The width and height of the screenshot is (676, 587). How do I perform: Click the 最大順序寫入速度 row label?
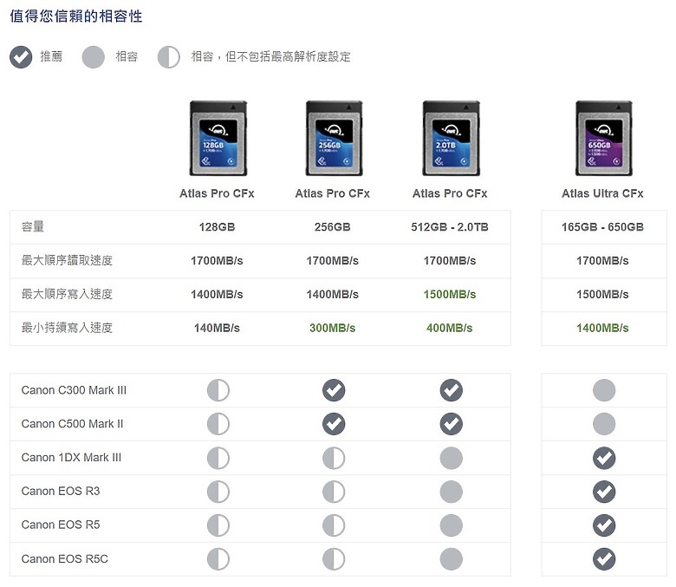67,294
